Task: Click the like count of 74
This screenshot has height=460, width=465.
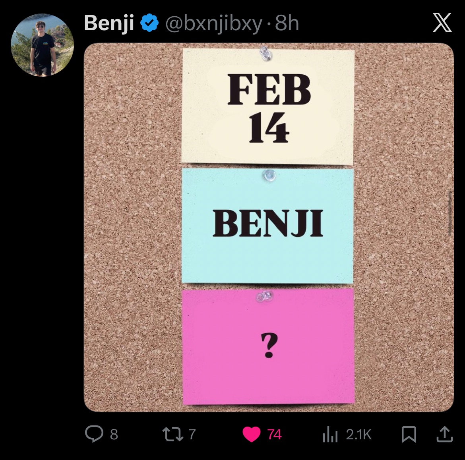Action: coord(274,435)
